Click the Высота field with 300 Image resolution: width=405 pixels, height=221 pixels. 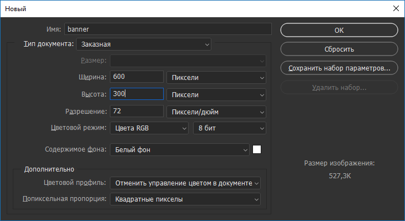[136, 94]
